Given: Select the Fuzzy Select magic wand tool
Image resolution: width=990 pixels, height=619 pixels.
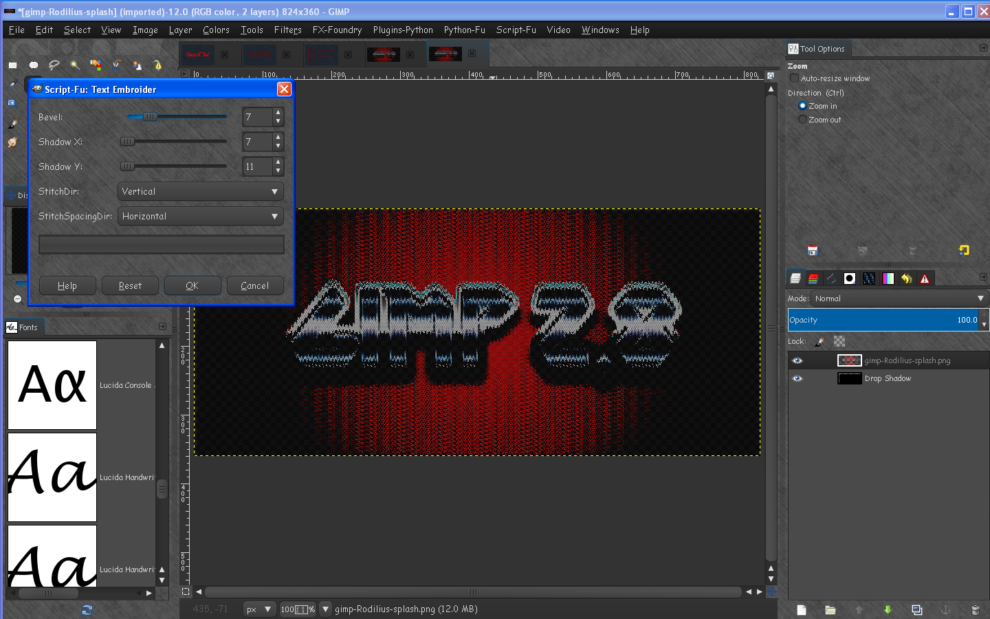Looking at the screenshot, I should (x=75, y=65).
